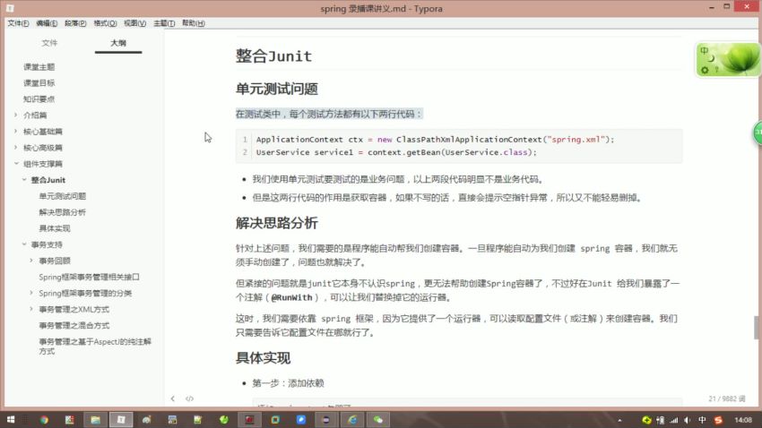Go to 事务管理之混合方式 outline entry
Image resolution: width=762 pixels, height=428 pixels.
tap(74, 325)
